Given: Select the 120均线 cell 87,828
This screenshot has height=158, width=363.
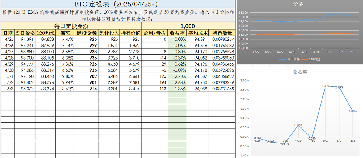Looking at the screenshot, I should [45, 39].
